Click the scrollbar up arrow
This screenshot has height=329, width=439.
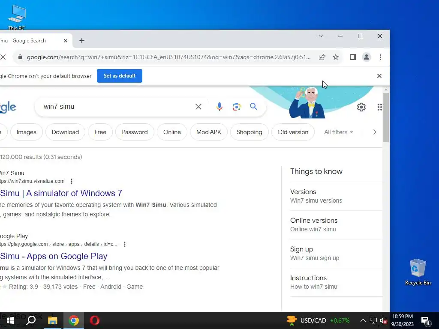coord(386,90)
